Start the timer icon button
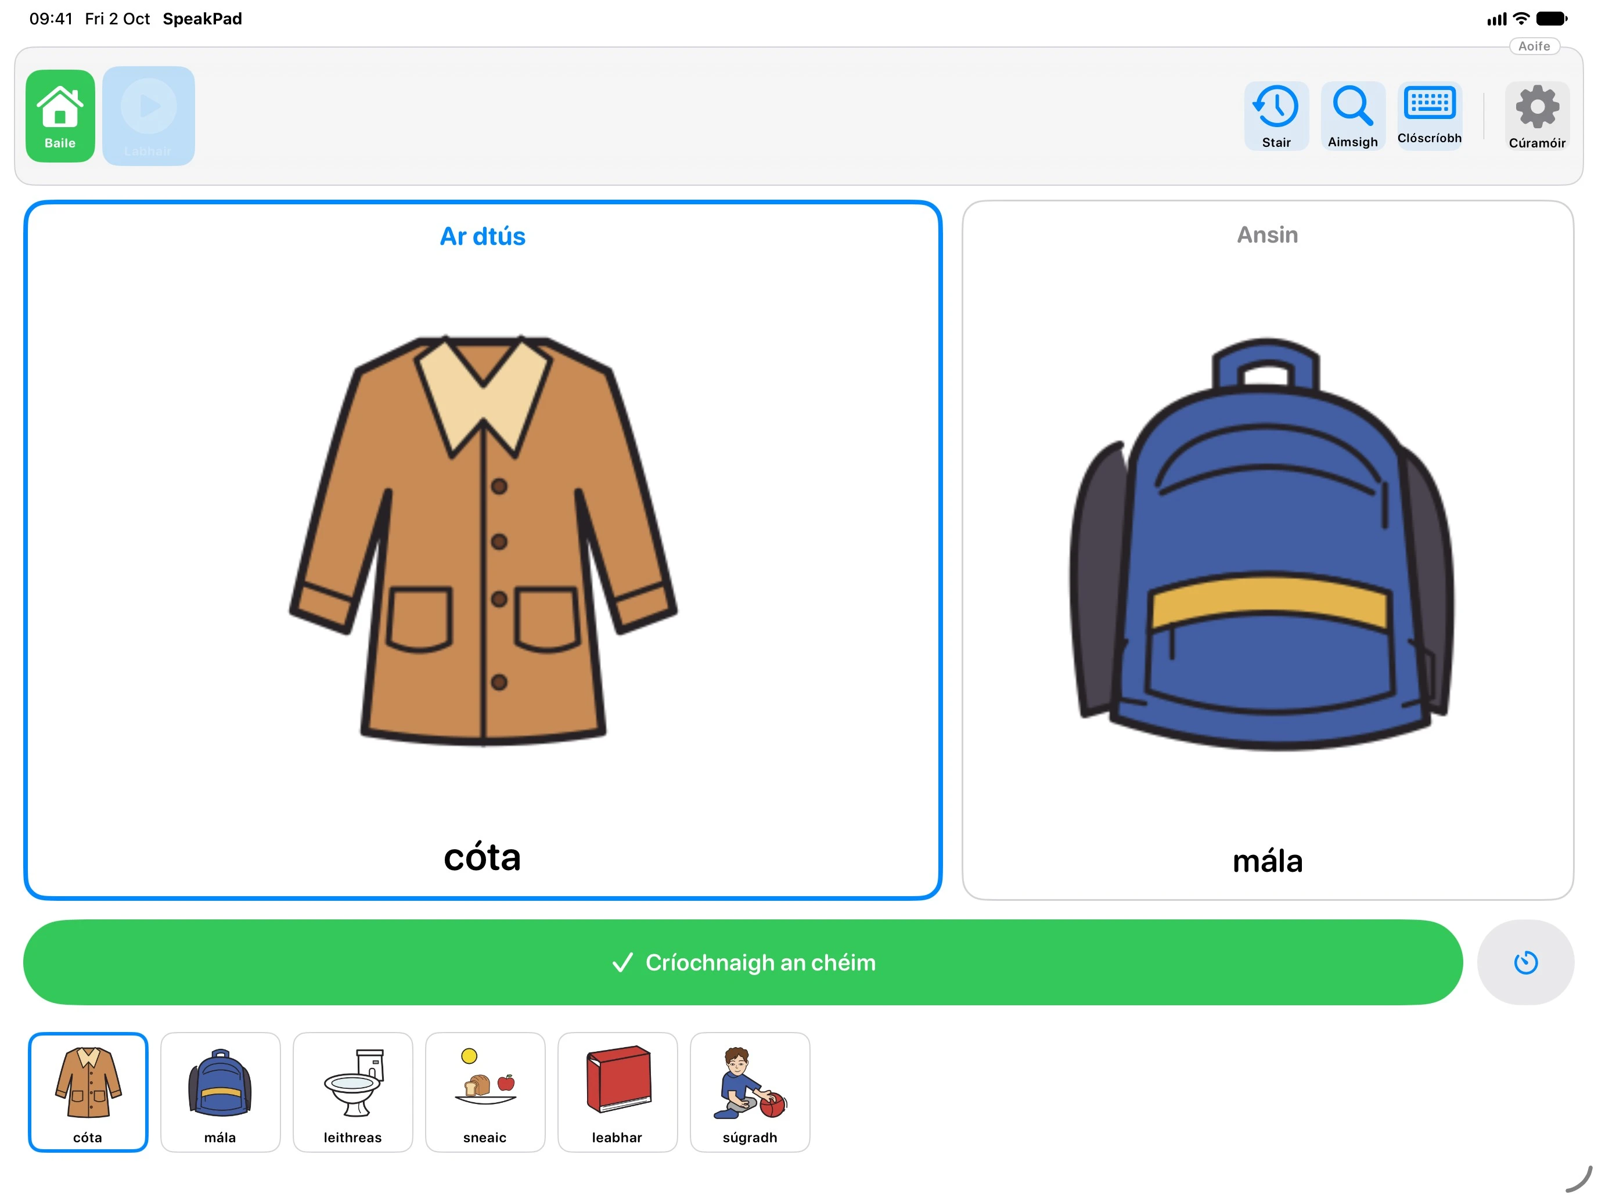The image size is (1598, 1198). point(1525,962)
